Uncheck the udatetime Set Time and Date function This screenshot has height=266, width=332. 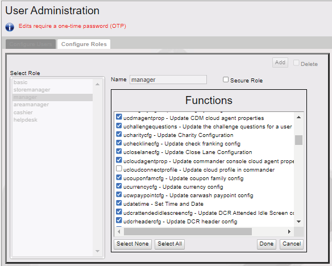coord(119,203)
